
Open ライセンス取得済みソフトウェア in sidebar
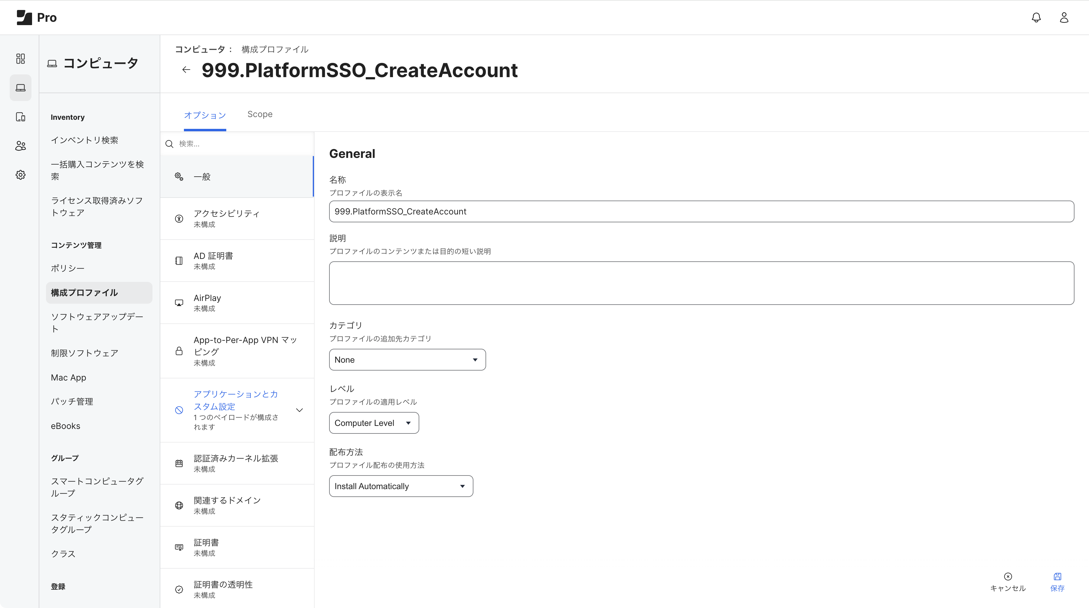click(97, 206)
